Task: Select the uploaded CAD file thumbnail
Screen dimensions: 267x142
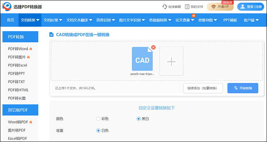Action: [142, 59]
